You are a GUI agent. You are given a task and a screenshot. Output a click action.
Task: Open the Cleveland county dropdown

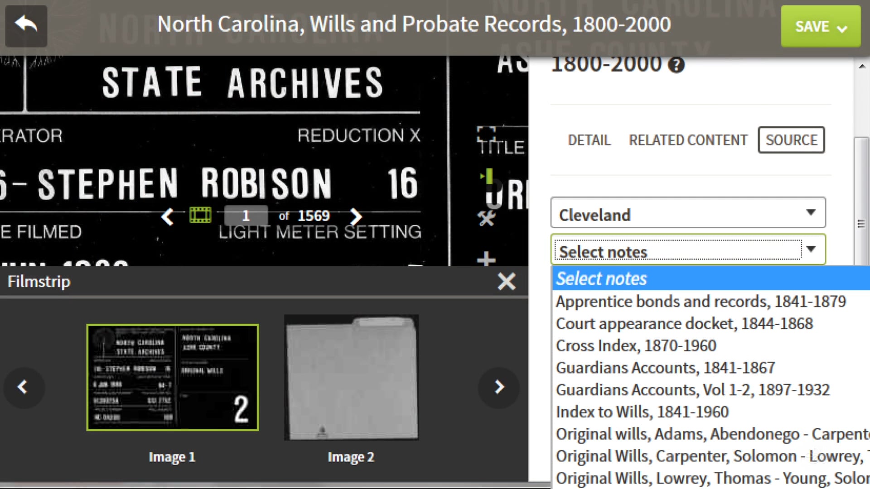(688, 213)
